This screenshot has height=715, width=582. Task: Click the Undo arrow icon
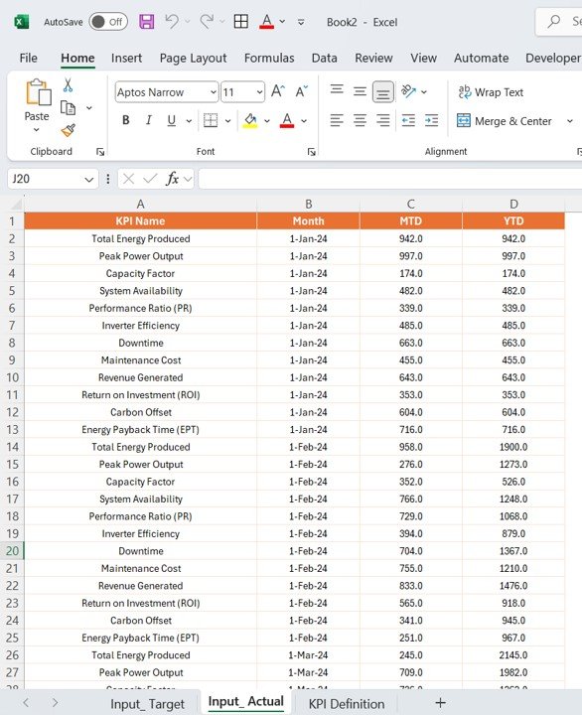(172, 21)
